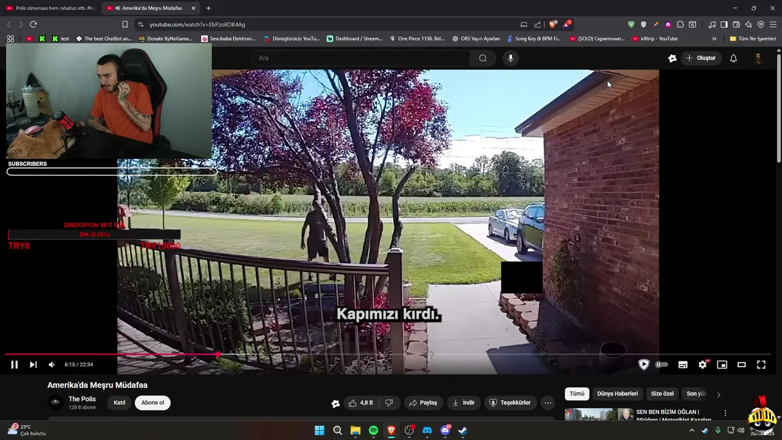Dislike the video

coord(389,403)
